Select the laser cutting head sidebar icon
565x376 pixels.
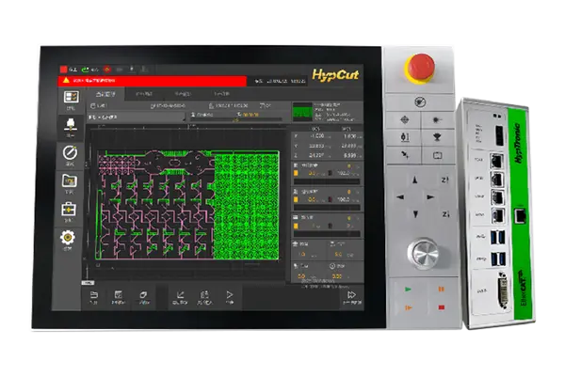point(71,124)
